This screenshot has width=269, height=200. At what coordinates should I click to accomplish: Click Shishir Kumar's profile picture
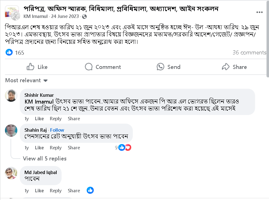pyautogui.click(x=11, y=96)
